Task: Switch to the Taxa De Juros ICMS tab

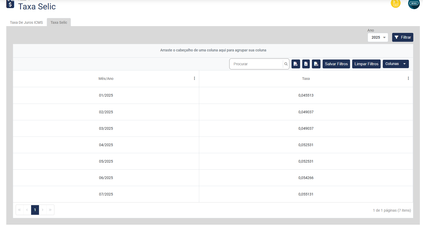Action: (x=26, y=22)
